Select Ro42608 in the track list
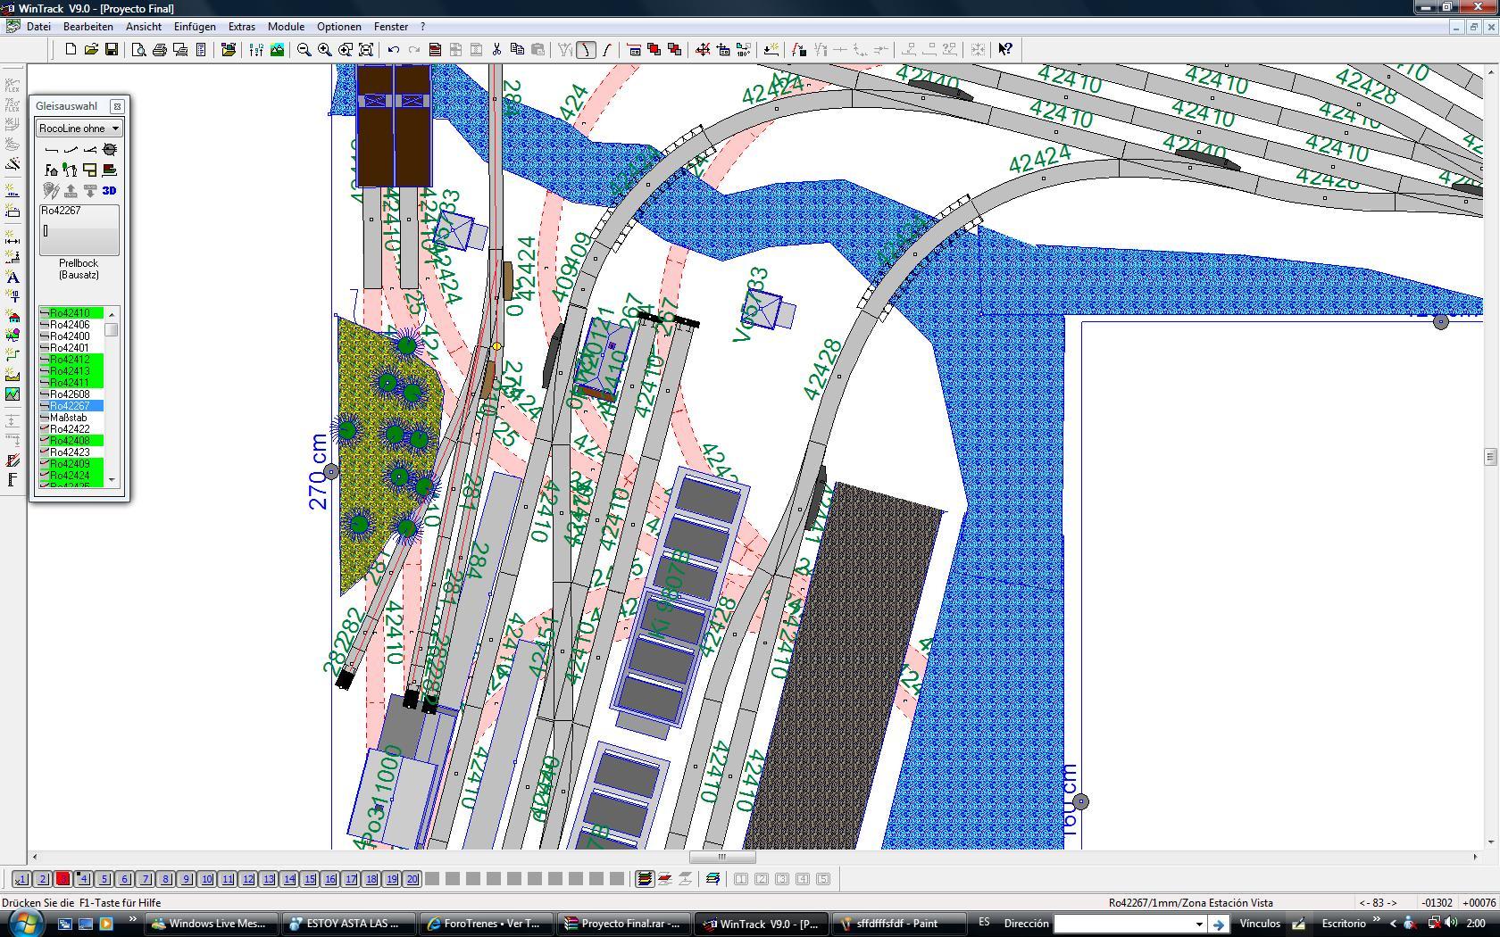 coord(71,394)
